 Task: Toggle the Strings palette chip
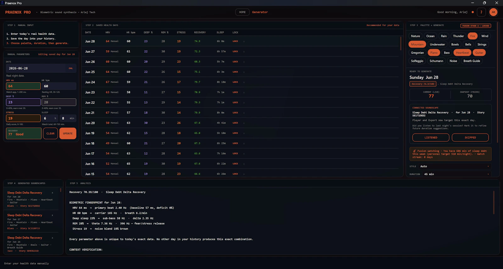[x=482, y=45]
